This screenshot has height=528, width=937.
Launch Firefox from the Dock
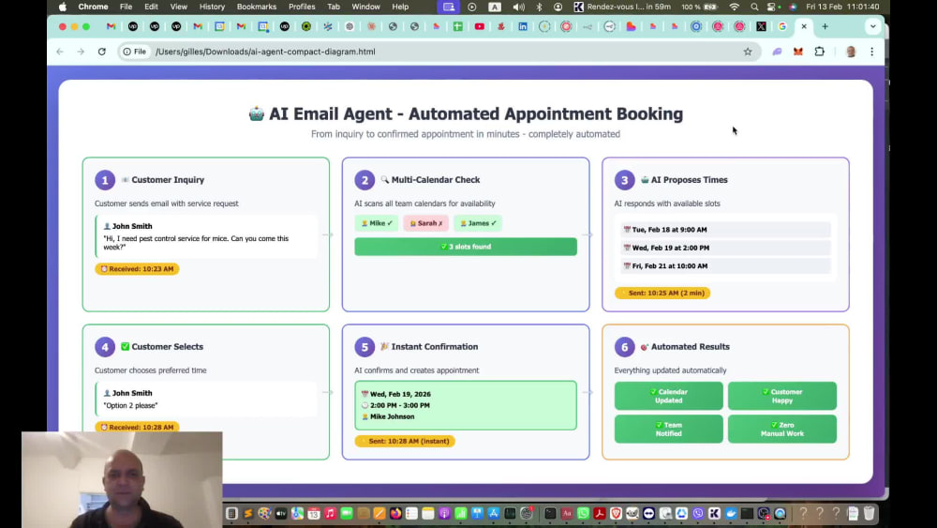pyautogui.click(x=395, y=513)
